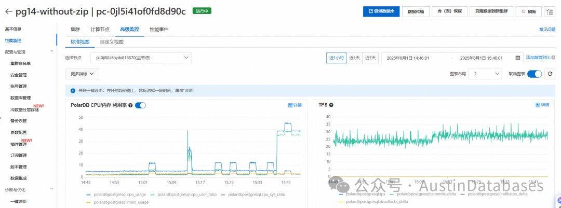Select the 近1小时 time range
Image resolution: width=561 pixels, height=208 pixels.
[336, 58]
